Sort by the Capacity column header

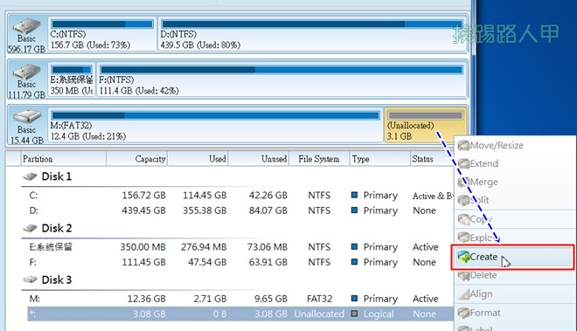coord(137,159)
